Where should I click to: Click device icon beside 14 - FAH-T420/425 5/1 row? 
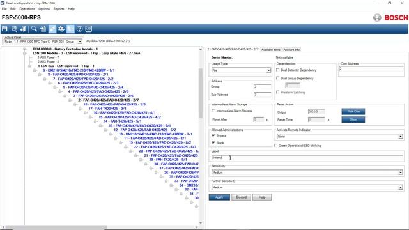coord(96,121)
